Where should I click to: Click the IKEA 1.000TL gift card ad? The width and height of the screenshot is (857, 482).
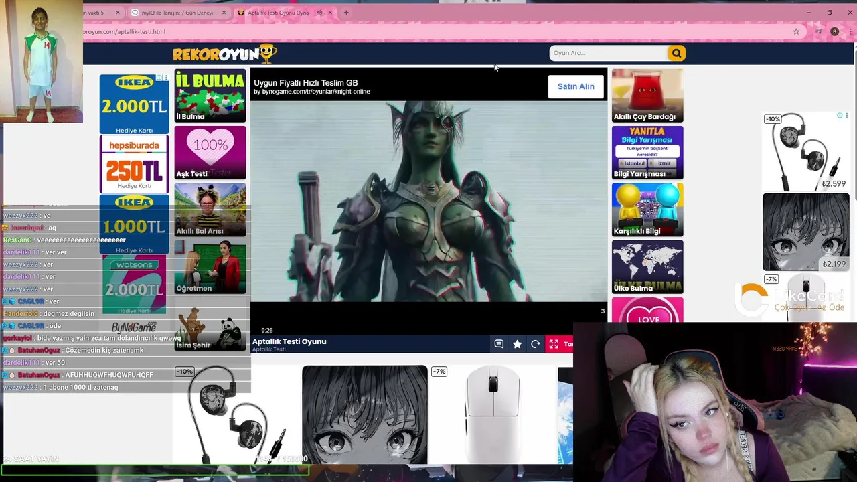(x=135, y=224)
